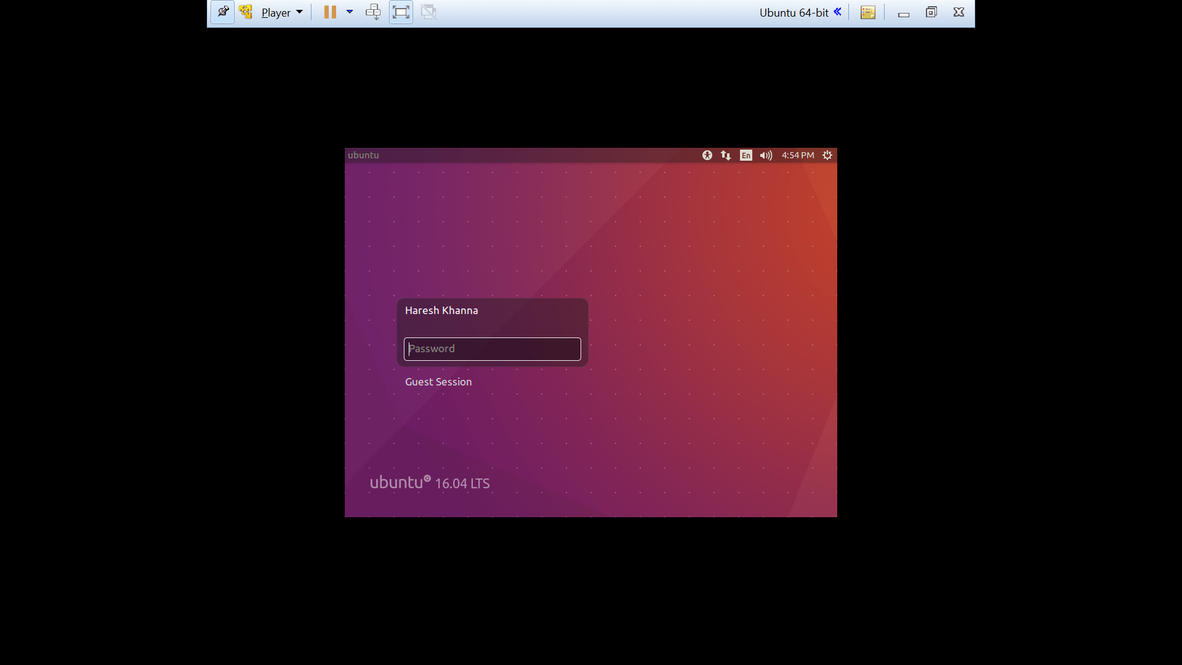The image size is (1182, 665).
Task: Toggle the pin to keep toolbar visible
Action: point(223,12)
